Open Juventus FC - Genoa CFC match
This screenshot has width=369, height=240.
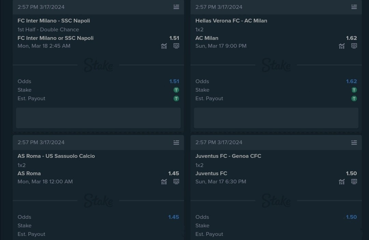pyautogui.click(x=228, y=156)
